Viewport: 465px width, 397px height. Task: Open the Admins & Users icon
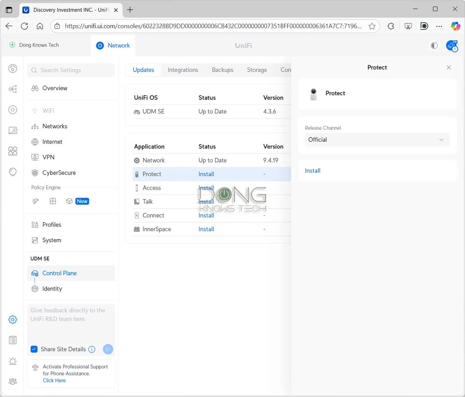pyautogui.click(x=13, y=382)
